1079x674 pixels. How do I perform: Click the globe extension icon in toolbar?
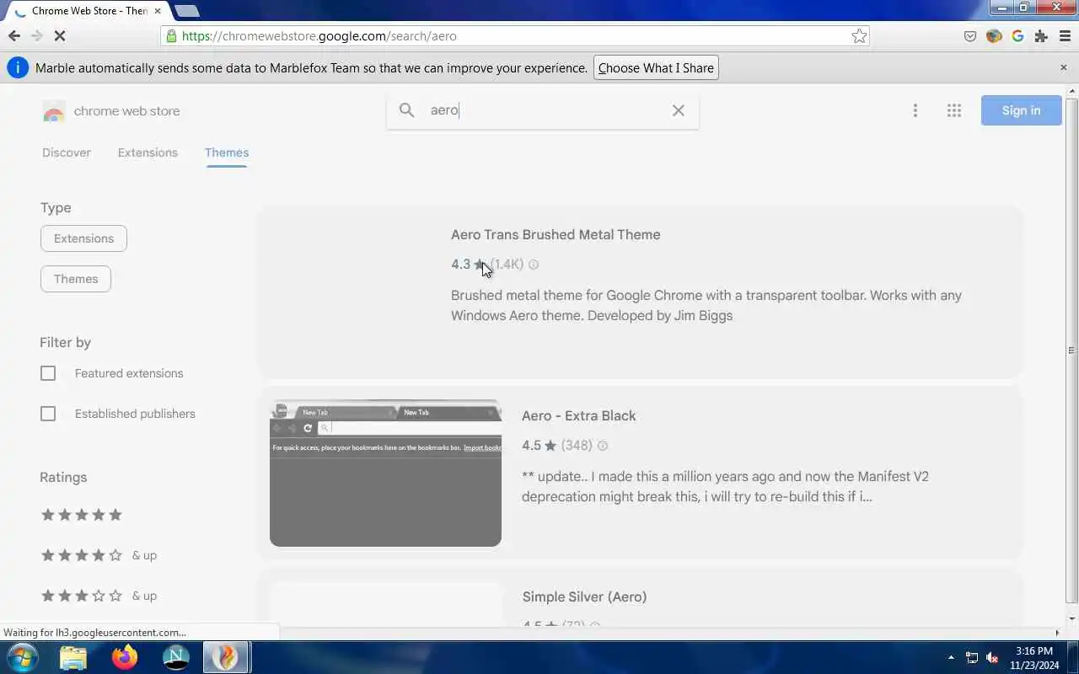(994, 35)
